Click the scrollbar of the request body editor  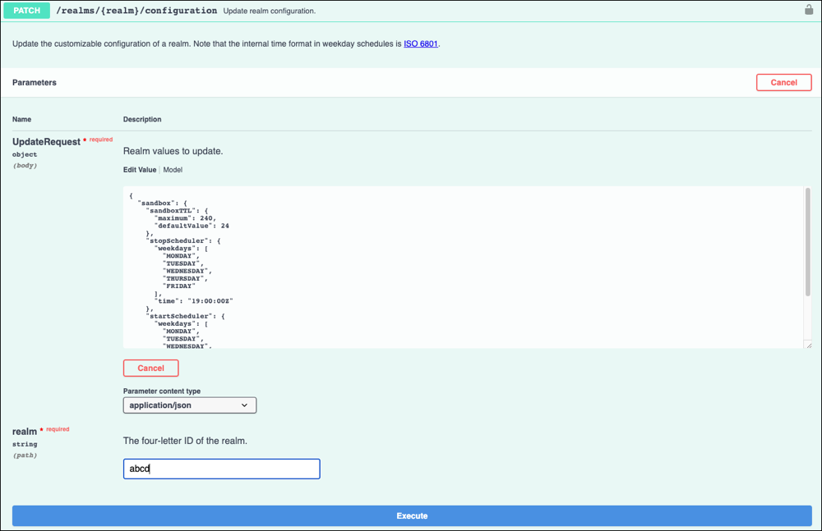[x=808, y=246]
